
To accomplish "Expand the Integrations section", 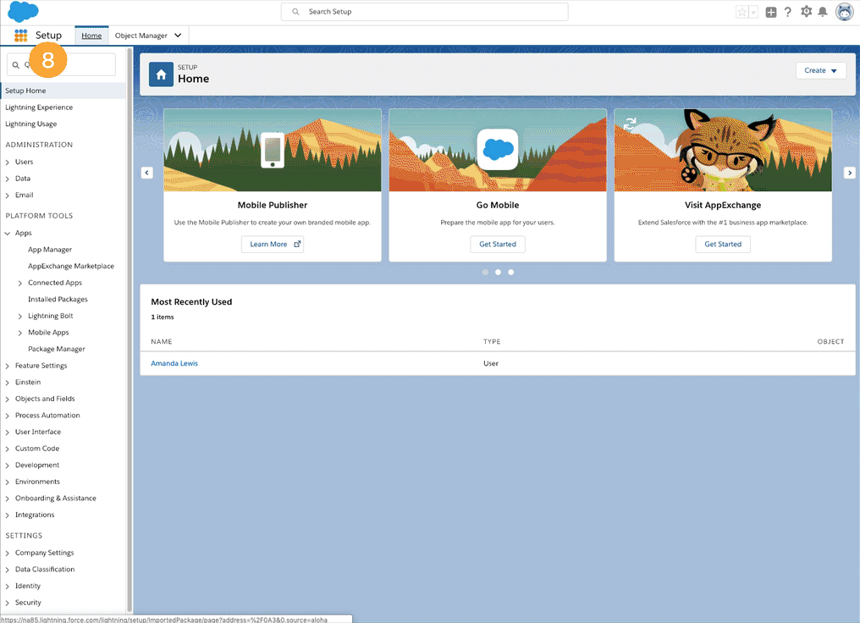I will pos(8,515).
